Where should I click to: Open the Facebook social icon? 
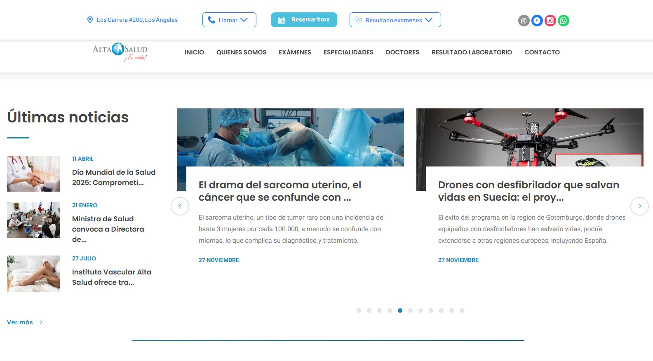pyautogui.click(x=537, y=21)
